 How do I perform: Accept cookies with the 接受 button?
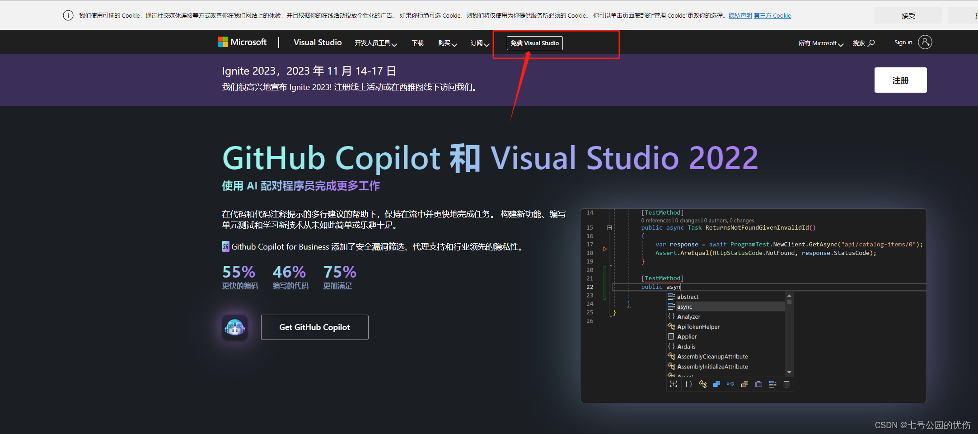pos(908,15)
